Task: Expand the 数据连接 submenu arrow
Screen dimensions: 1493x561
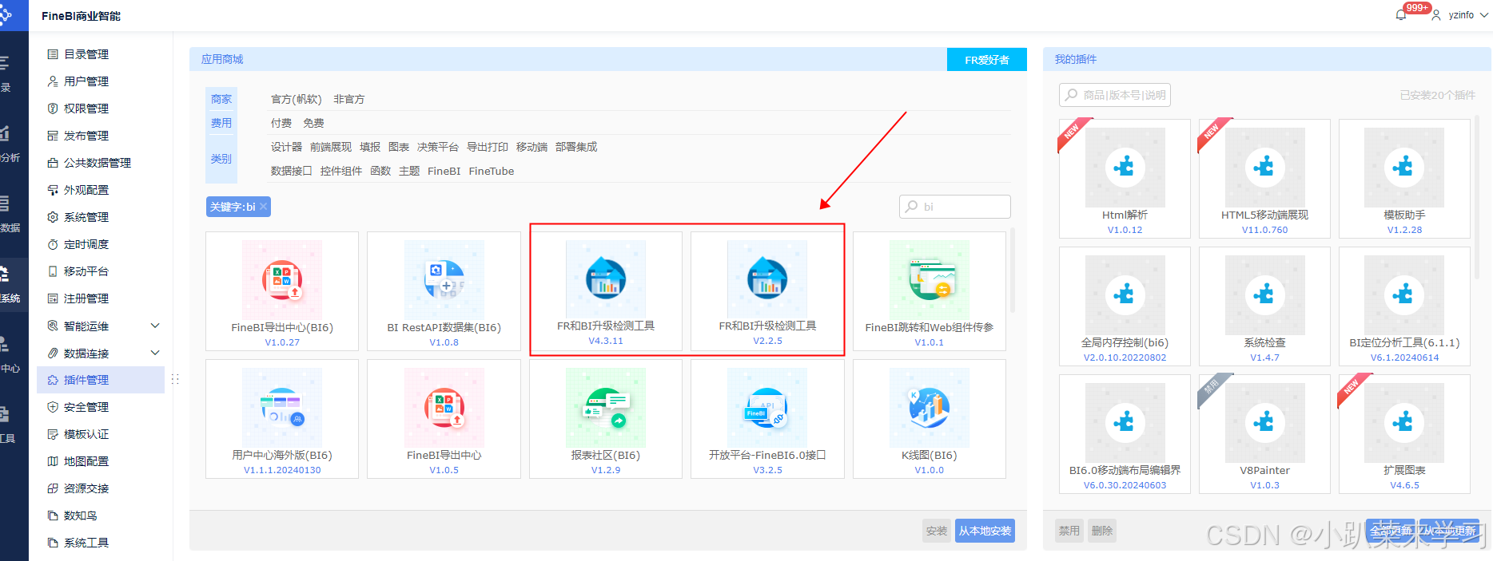Action: point(155,353)
